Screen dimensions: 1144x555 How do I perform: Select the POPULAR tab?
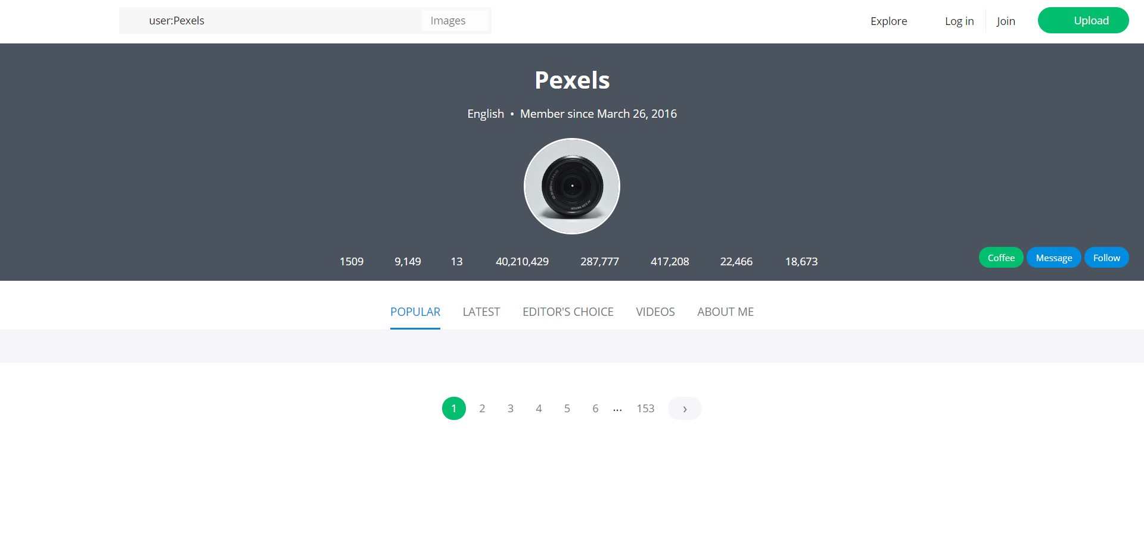coord(415,312)
